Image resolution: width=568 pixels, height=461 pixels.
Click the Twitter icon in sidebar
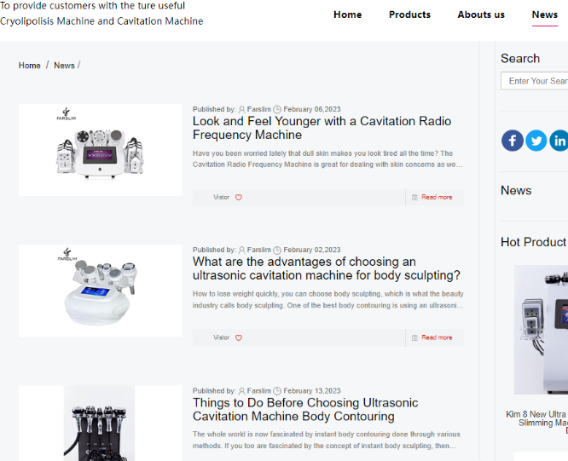pyautogui.click(x=536, y=141)
